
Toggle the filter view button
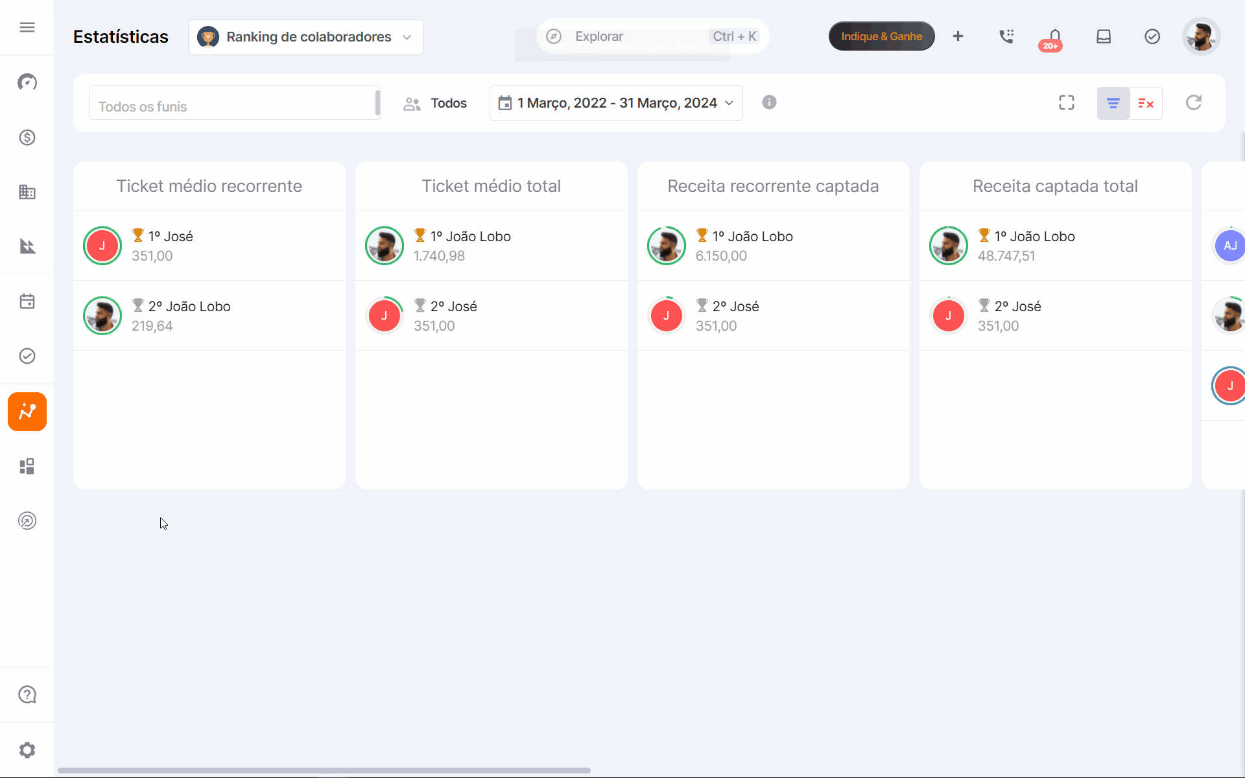click(1113, 103)
